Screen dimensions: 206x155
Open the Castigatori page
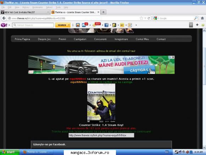pyautogui.click(x=80, y=39)
